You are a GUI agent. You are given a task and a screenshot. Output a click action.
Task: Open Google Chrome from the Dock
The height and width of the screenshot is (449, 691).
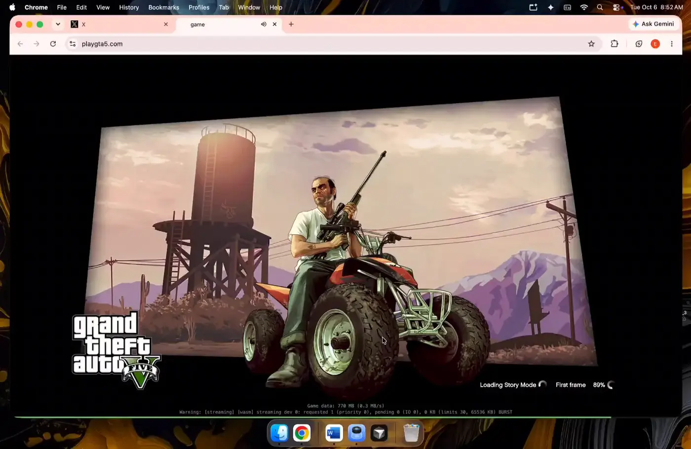[x=302, y=433]
